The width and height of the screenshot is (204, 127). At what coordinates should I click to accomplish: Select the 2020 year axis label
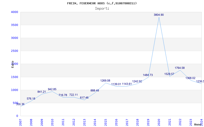pos(159,122)
